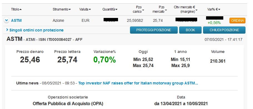Viewport: 253px width, 109px height.
Task: Open Quantità column sort dropdown
Action: click(x=116, y=10)
